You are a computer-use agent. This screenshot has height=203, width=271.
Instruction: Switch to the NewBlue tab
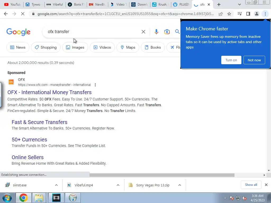[x=97, y=4]
